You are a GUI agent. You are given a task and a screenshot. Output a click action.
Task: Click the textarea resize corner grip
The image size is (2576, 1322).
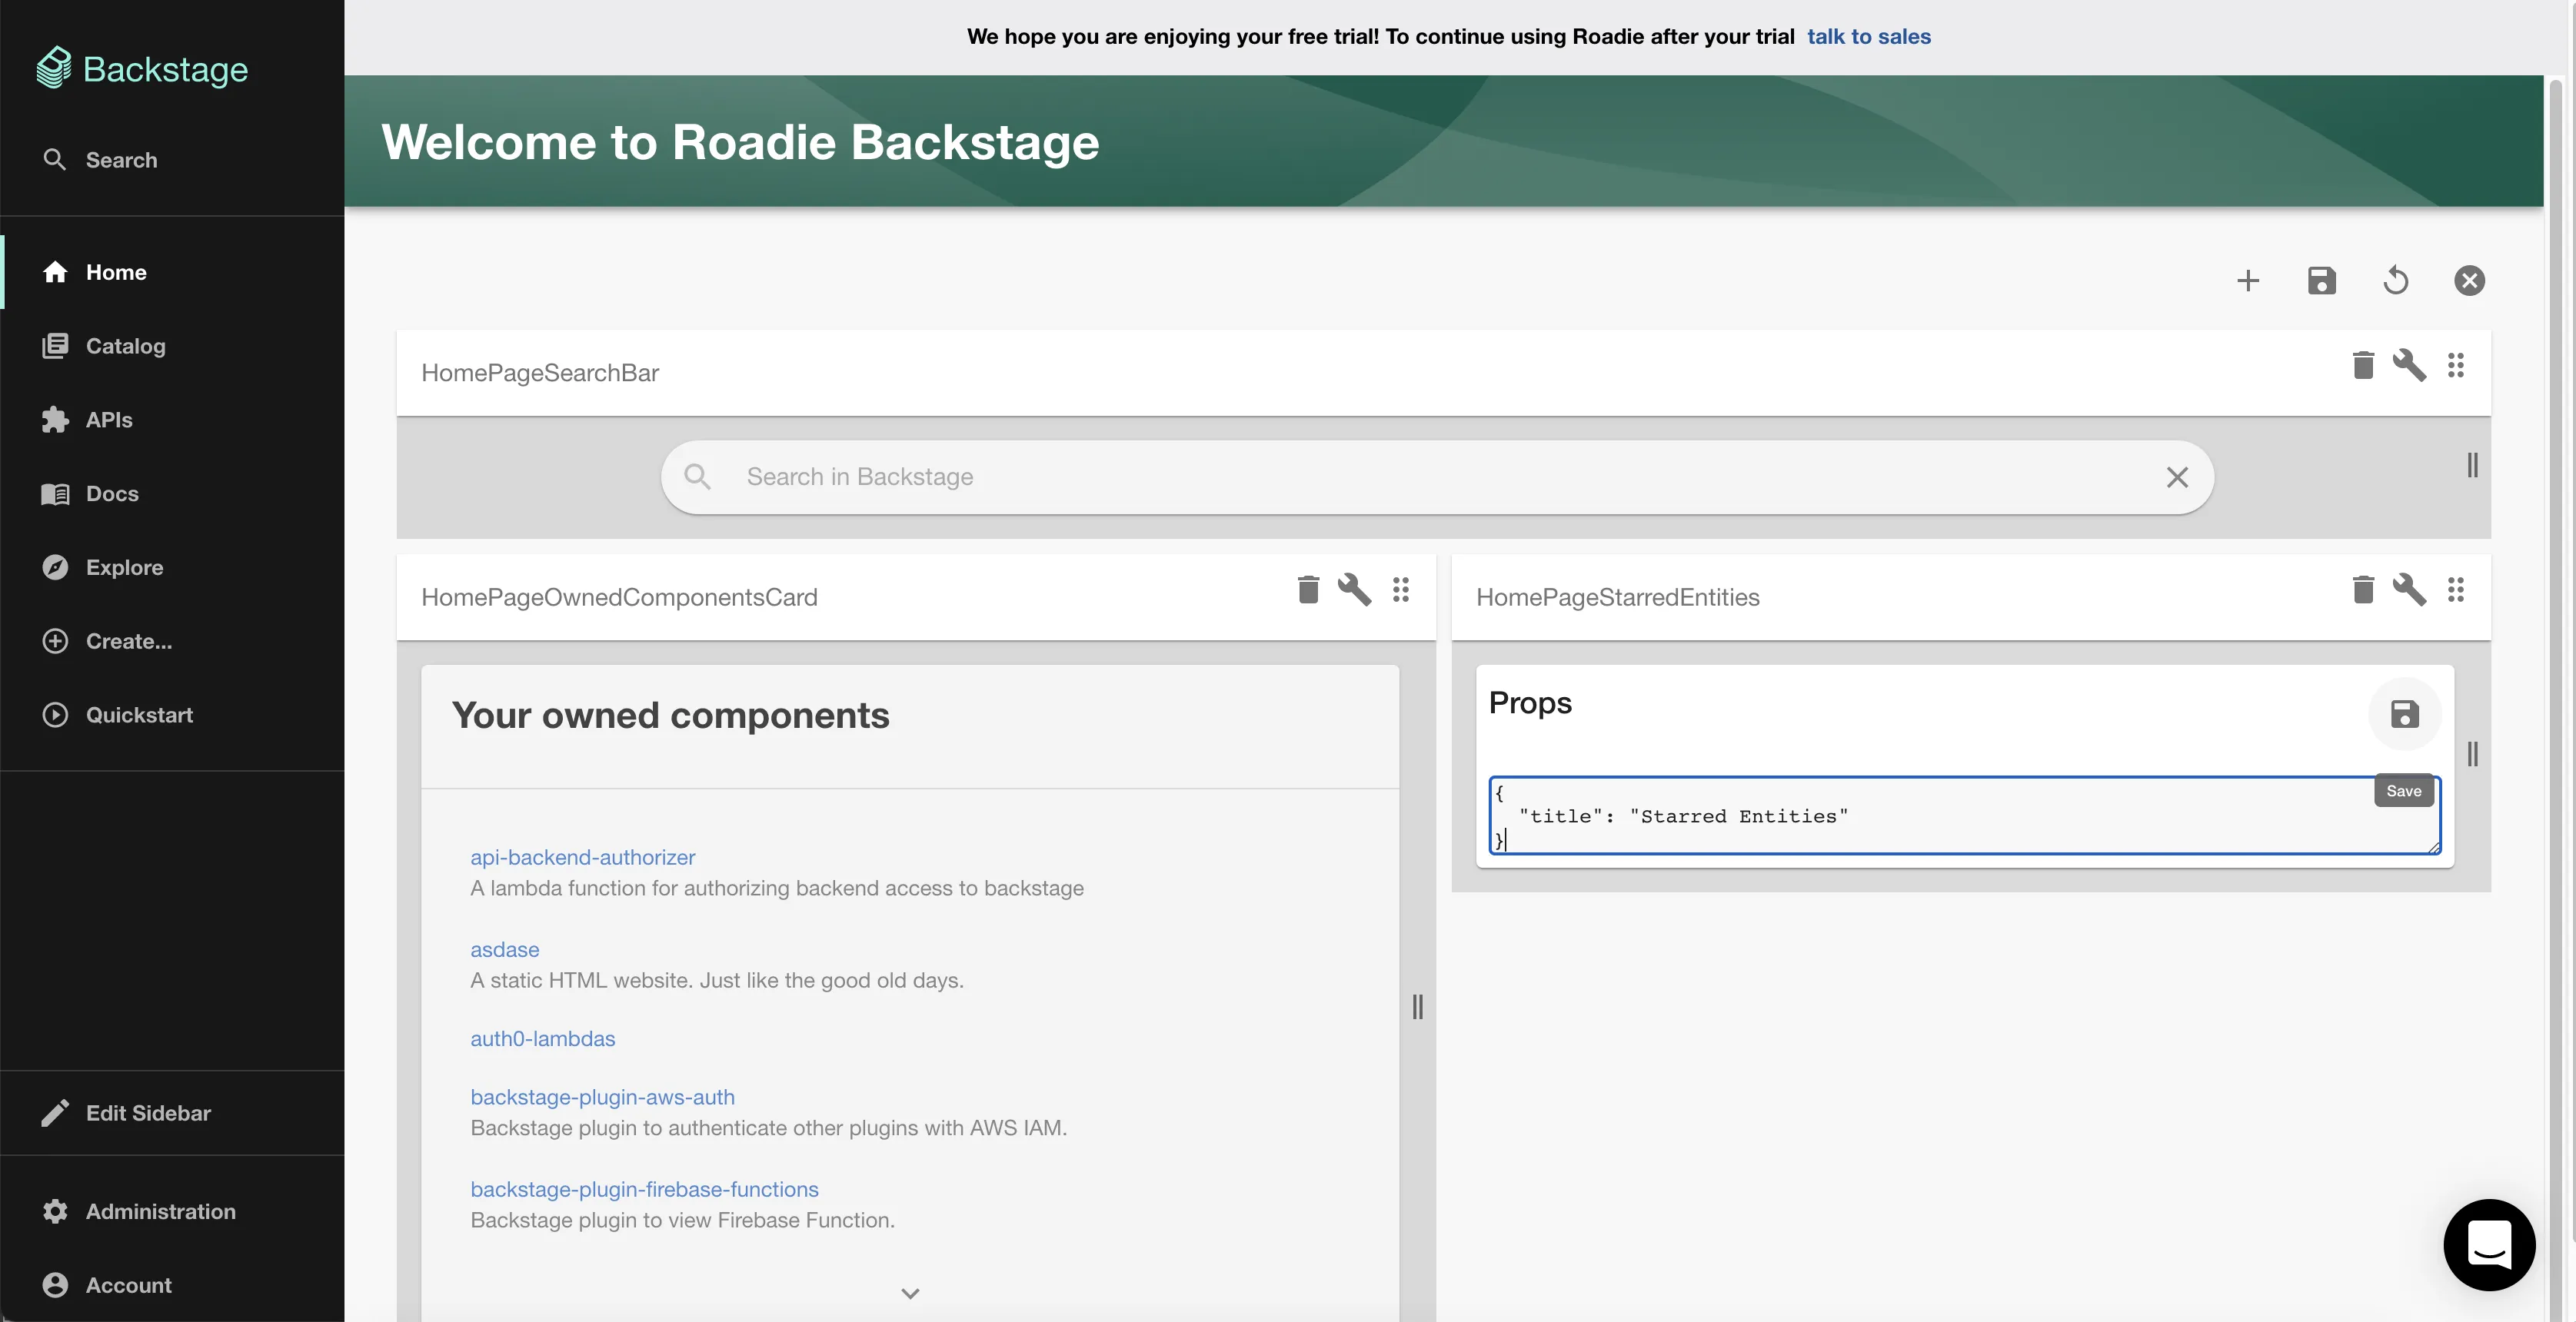pyautogui.click(x=2433, y=847)
